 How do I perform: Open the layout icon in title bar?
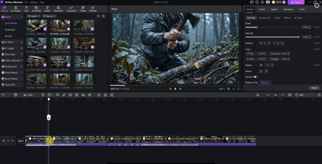(252, 2)
